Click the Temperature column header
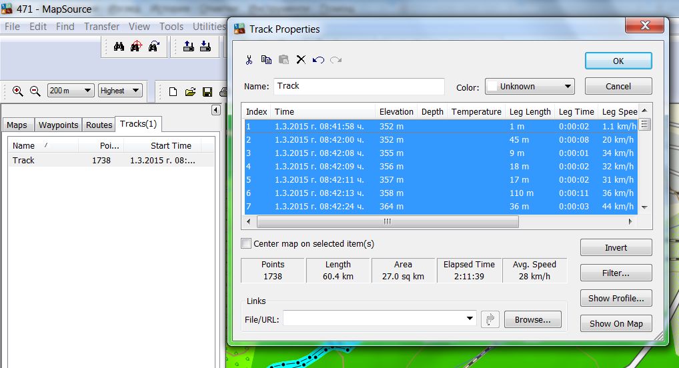 click(476, 112)
